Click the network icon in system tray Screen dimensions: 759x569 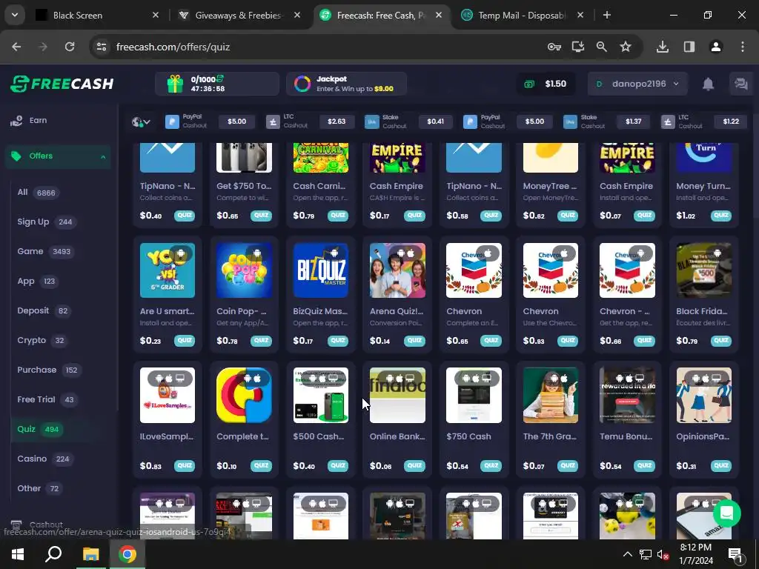coord(646,554)
